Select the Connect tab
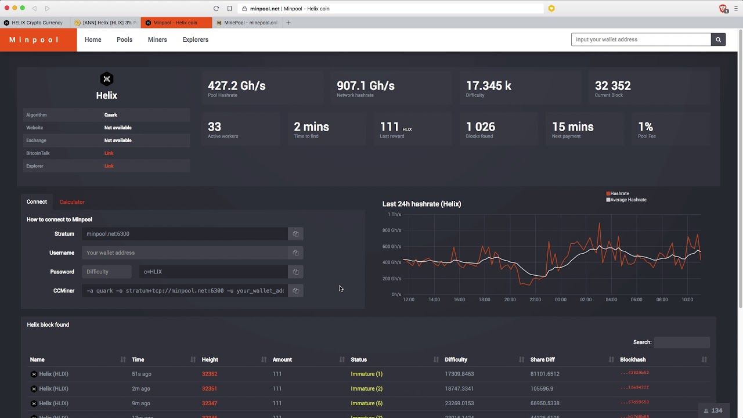743x418 pixels. [x=37, y=201]
